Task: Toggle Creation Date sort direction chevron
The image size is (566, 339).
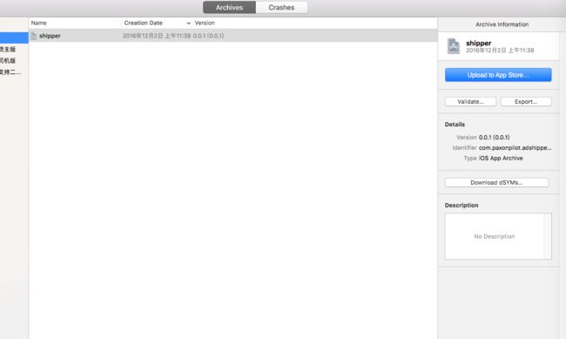Action: point(188,24)
